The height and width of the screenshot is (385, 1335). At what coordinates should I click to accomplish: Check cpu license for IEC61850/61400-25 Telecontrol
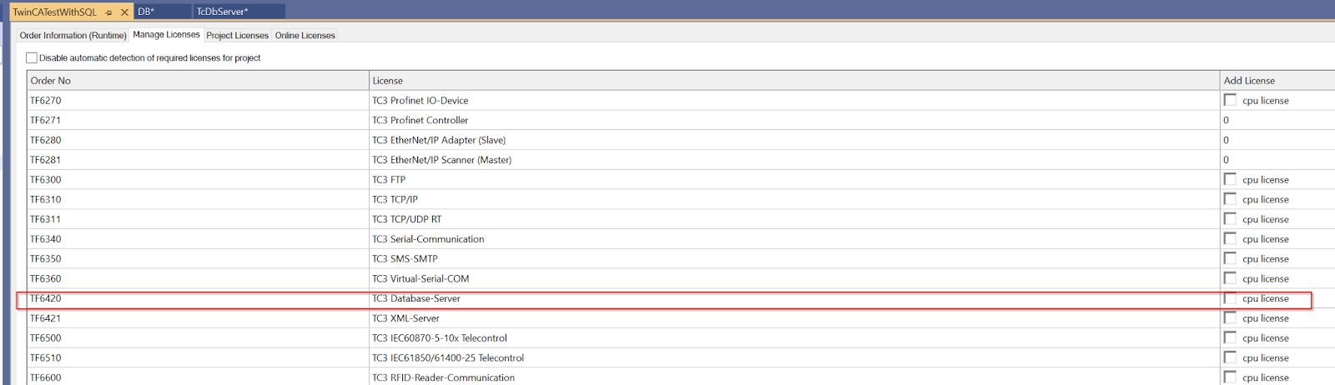coord(1230,357)
